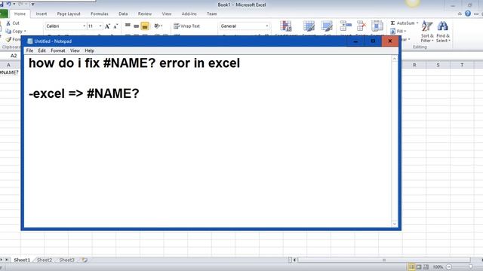Switch to Sheet2 tab
This screenshot has width=483, height=271.
[x=45, y=260]
